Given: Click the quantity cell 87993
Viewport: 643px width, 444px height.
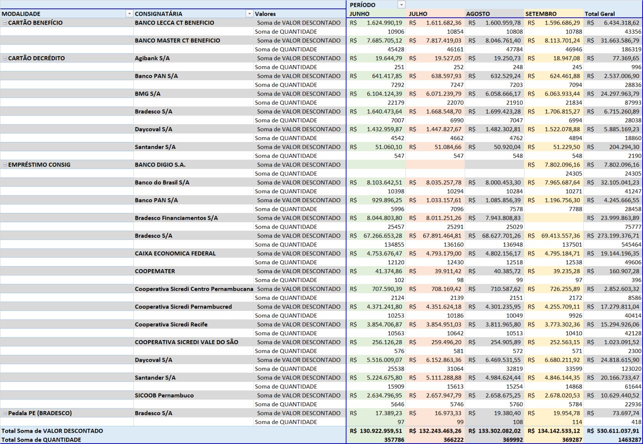Looking at the screenshot, I should click(633, 103).
